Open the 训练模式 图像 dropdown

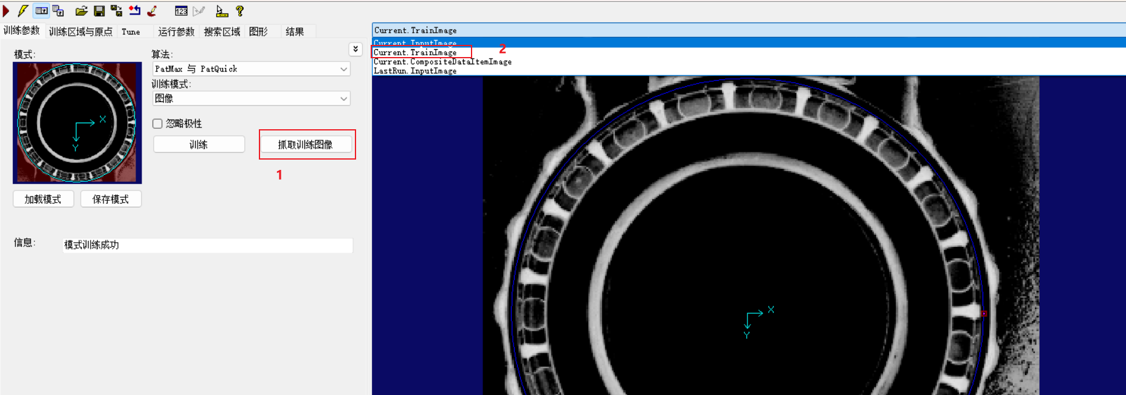(251, 98)
